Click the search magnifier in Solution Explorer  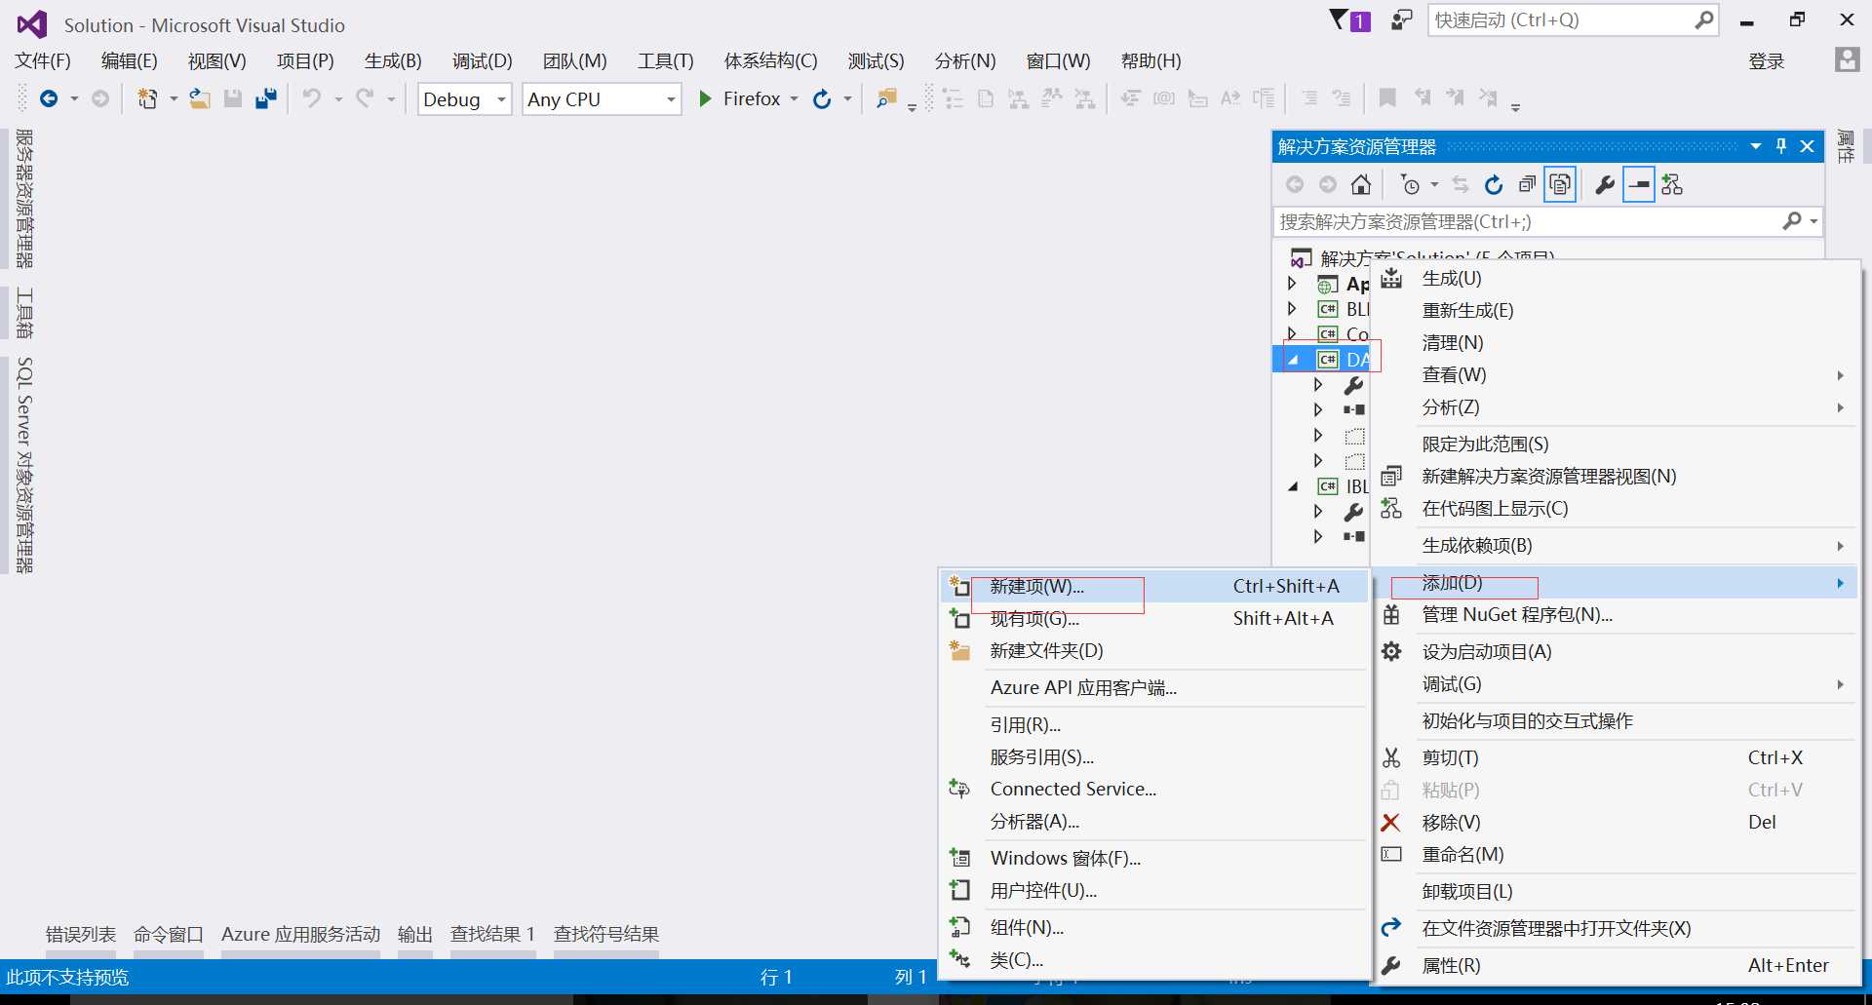click(x=1792, y=221)
